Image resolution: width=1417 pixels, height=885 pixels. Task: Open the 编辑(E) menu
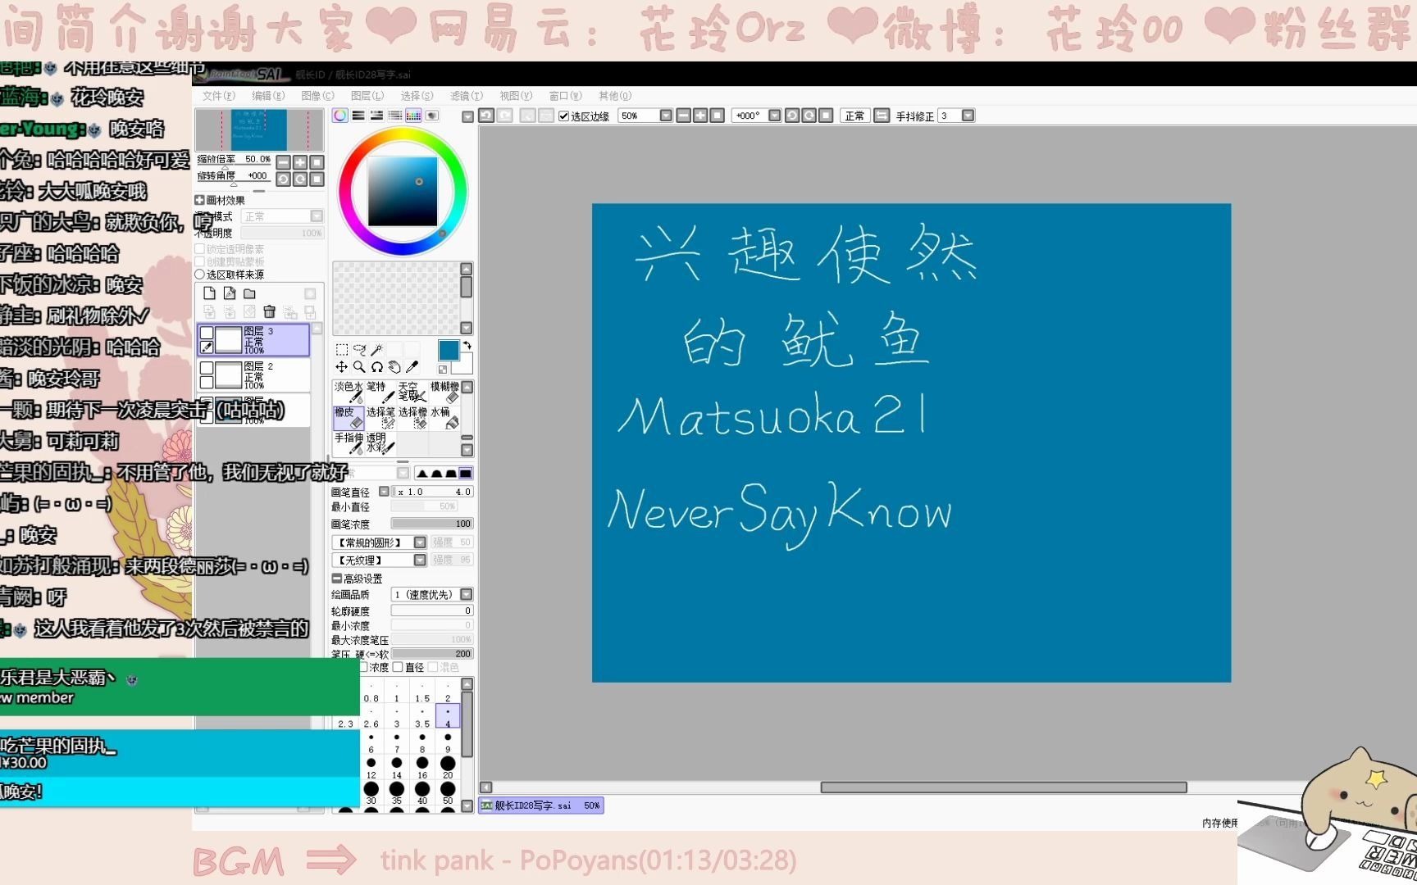pyautogui.click(x=268, y=96)
